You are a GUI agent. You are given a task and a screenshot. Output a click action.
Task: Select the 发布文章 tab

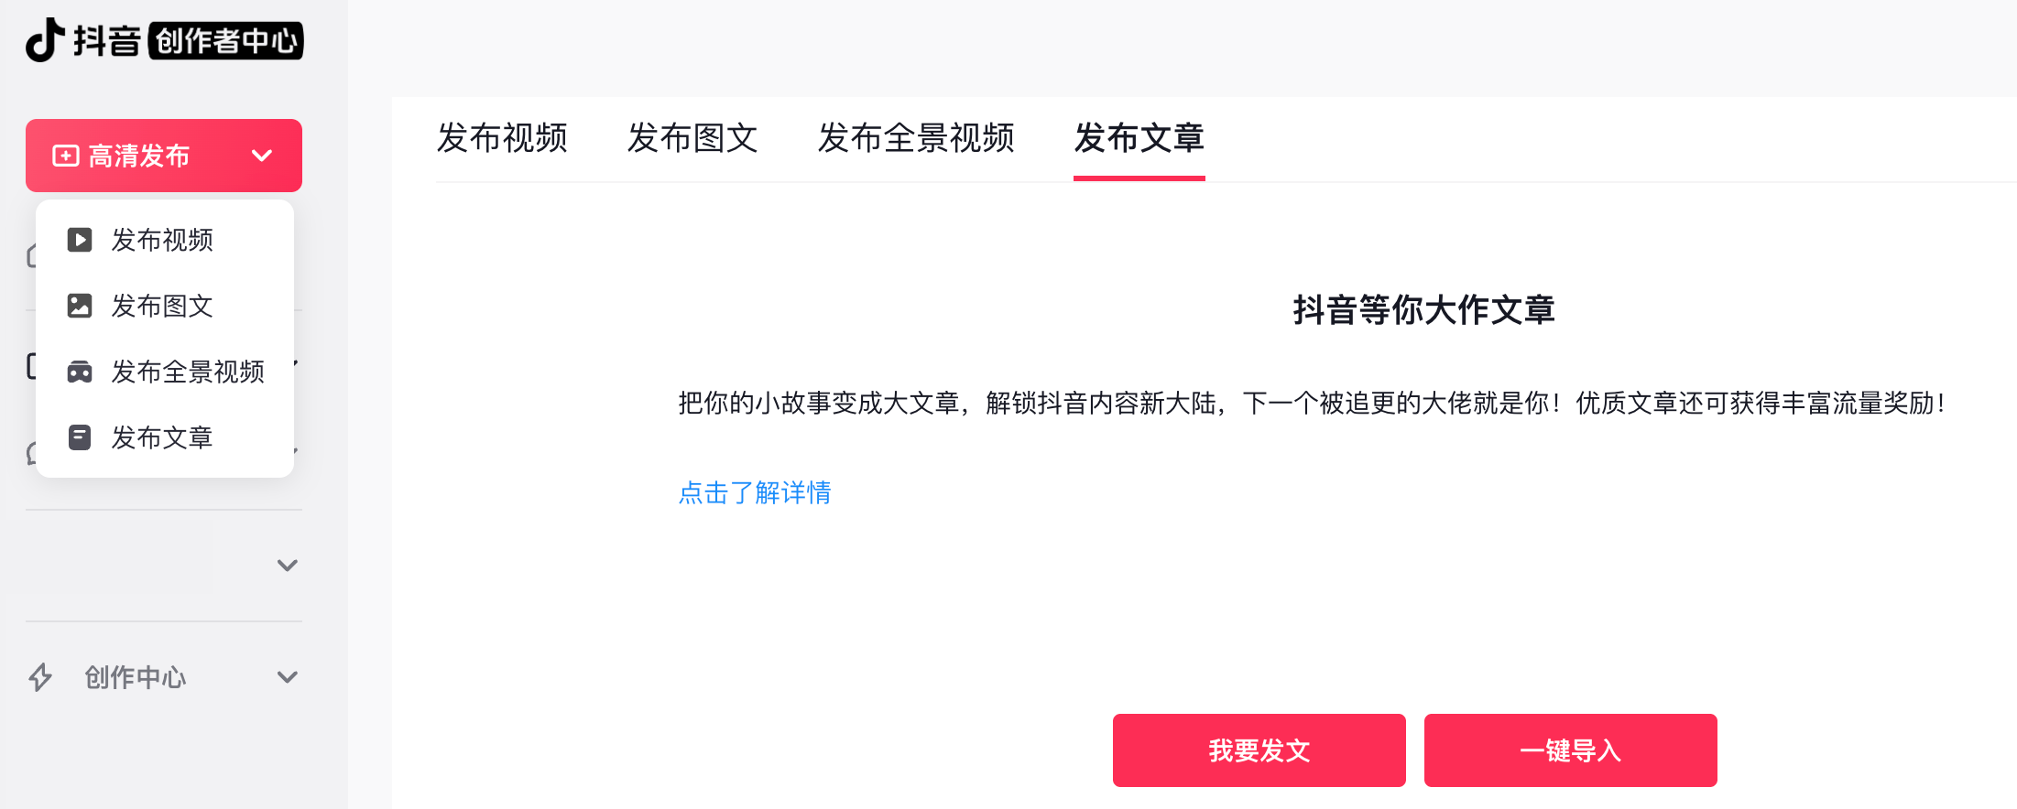pyautogui.click(x=1139, y=138)
